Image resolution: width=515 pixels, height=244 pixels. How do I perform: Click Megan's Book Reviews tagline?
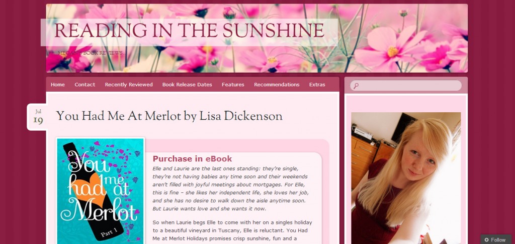tap(91, 53)
